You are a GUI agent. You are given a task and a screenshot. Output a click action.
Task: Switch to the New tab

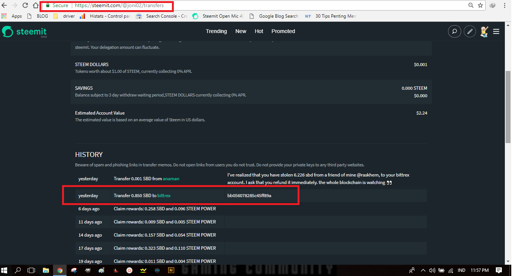pos(241,31)
